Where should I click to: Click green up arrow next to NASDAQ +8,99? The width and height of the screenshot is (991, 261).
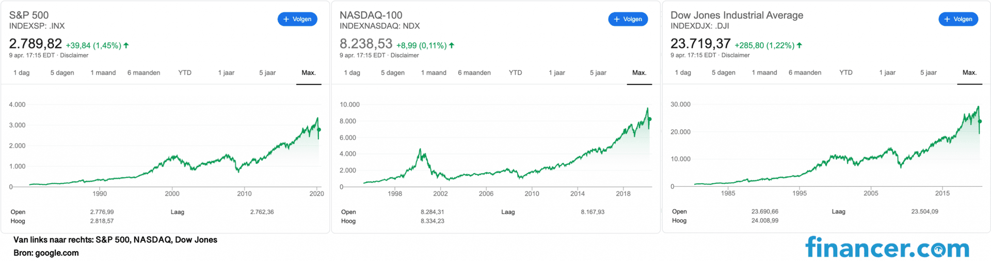click(x=452, y=45)
